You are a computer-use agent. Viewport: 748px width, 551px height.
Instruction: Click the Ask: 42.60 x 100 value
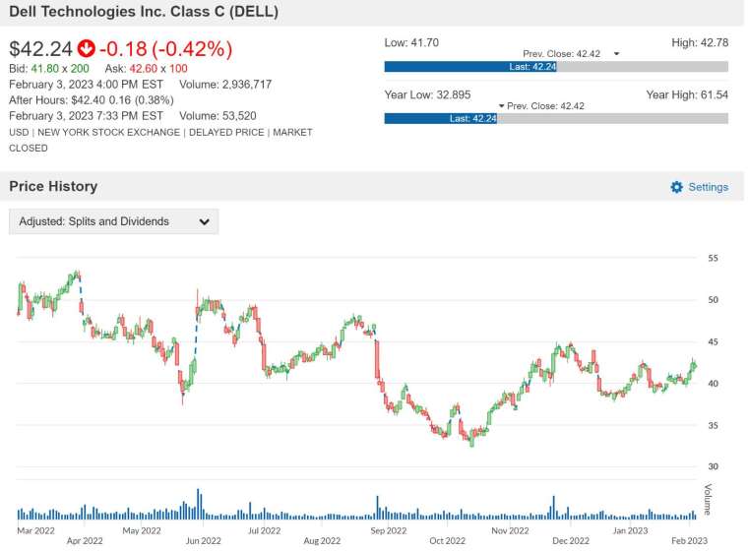pos(147,69)
